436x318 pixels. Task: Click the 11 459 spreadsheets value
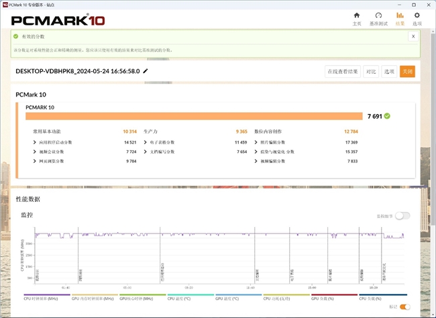(x=241, y=142)
